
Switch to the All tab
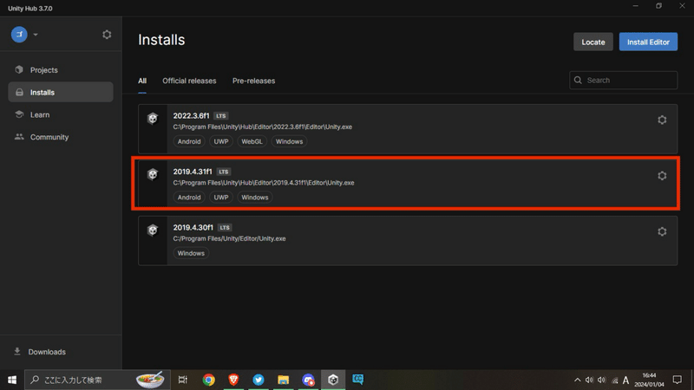click(x=142, y=81)
